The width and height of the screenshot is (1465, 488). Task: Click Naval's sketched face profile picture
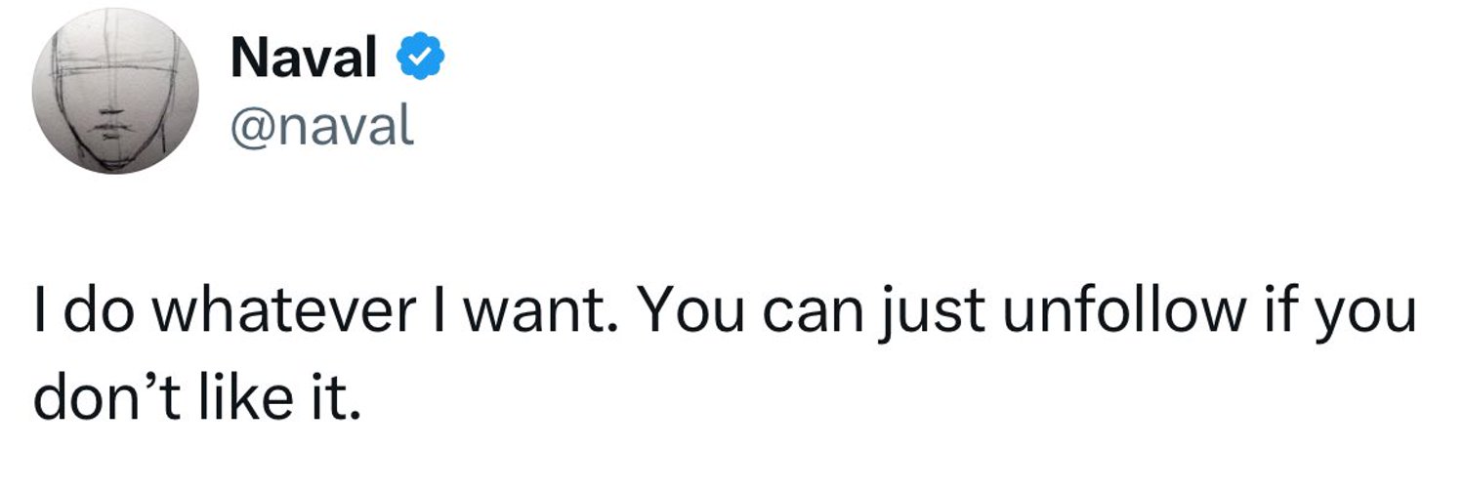coord(115,92)
